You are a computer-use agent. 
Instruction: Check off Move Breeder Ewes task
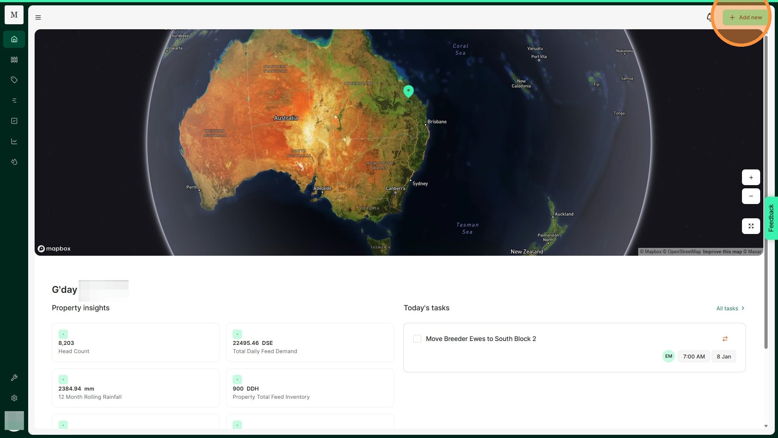pyautogui.click(x=417, y=339)
